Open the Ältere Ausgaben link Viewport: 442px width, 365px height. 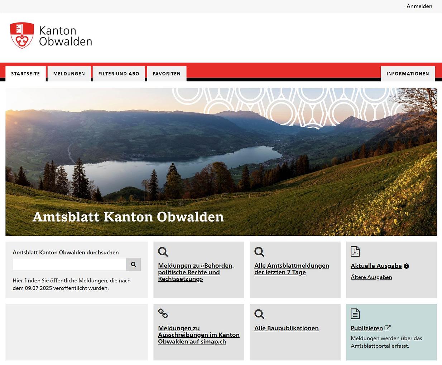point(371,277)
